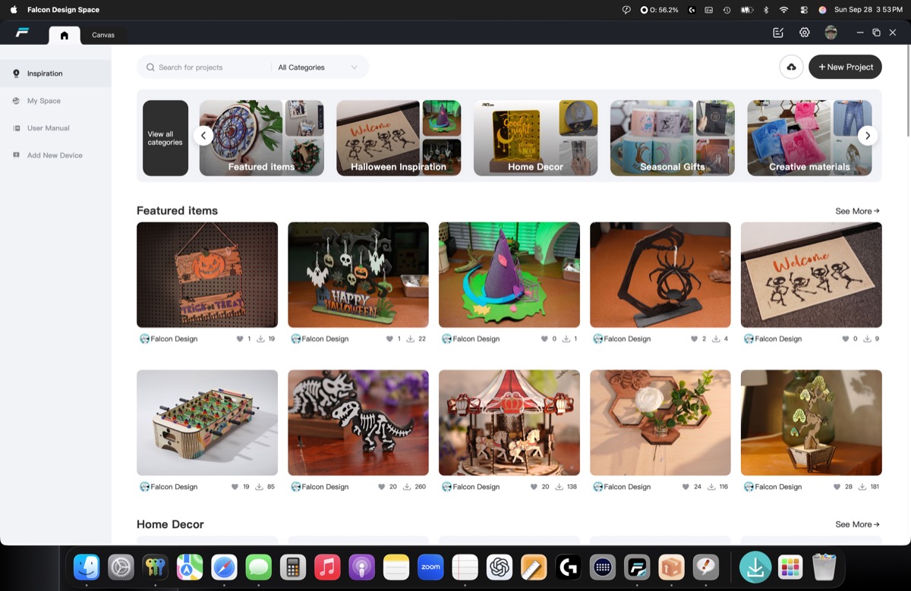Like the dinosaur skeleton project
This screenshot has width=911, height=591.
click(x=382, y=487)
